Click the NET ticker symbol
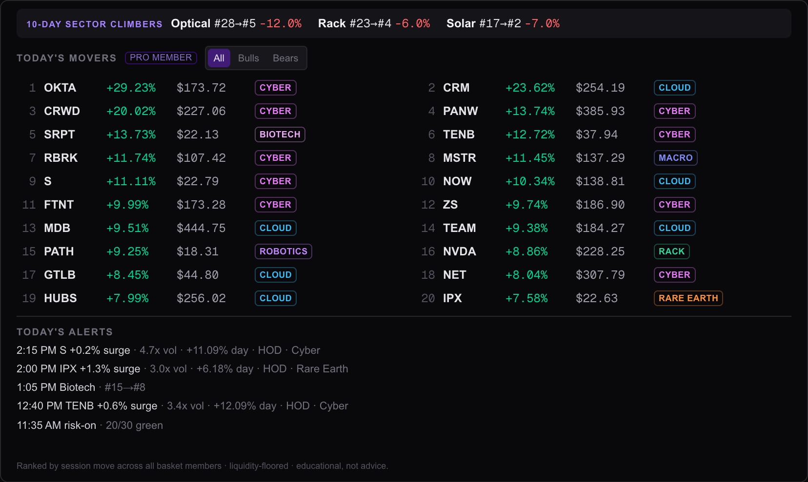Image resolution: width=808 pixels, height=482 pixels. (455, 275)
